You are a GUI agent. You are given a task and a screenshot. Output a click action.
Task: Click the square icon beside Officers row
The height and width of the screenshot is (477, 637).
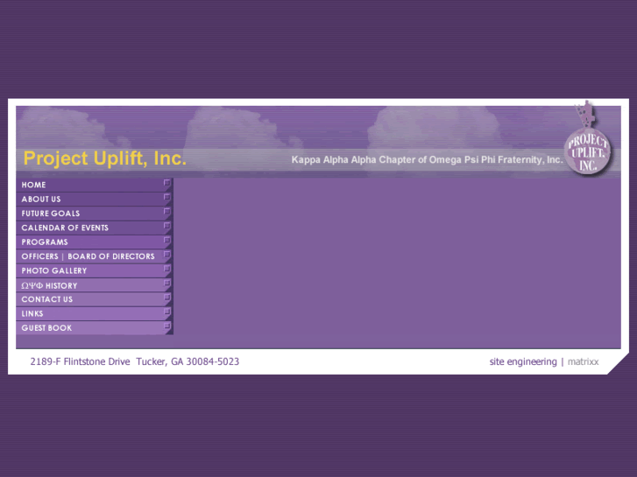[x=166, y=254]
